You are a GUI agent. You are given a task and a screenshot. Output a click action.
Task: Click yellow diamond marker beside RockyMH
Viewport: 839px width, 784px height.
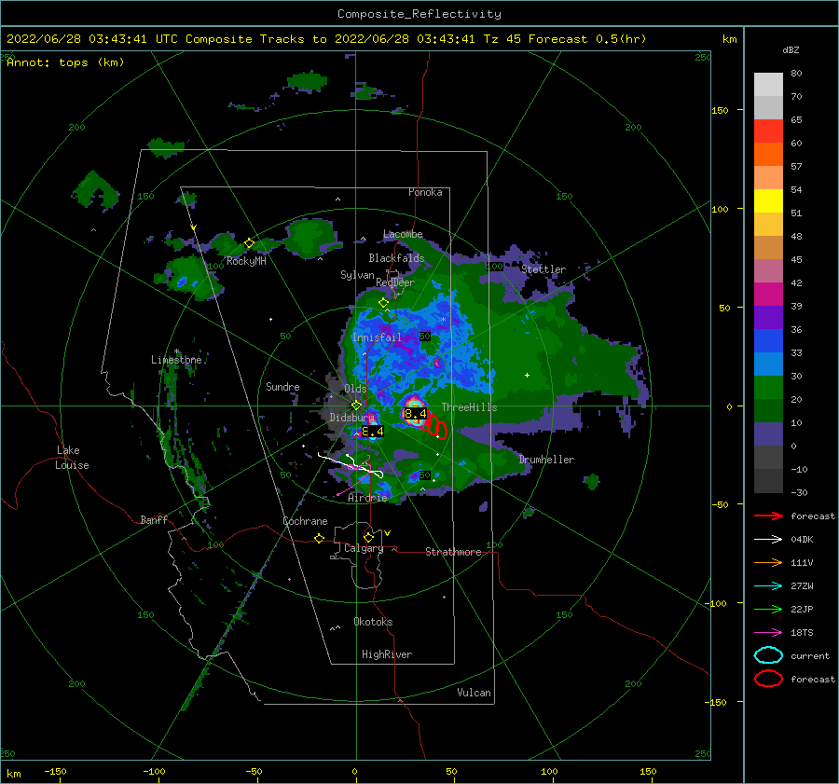click(x=249, y=243)
